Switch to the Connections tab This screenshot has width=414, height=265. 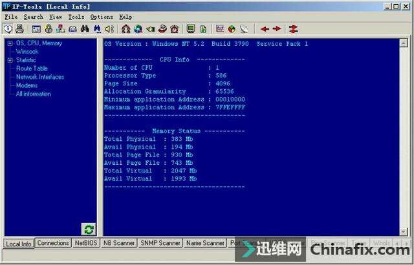tap(53, 244)
